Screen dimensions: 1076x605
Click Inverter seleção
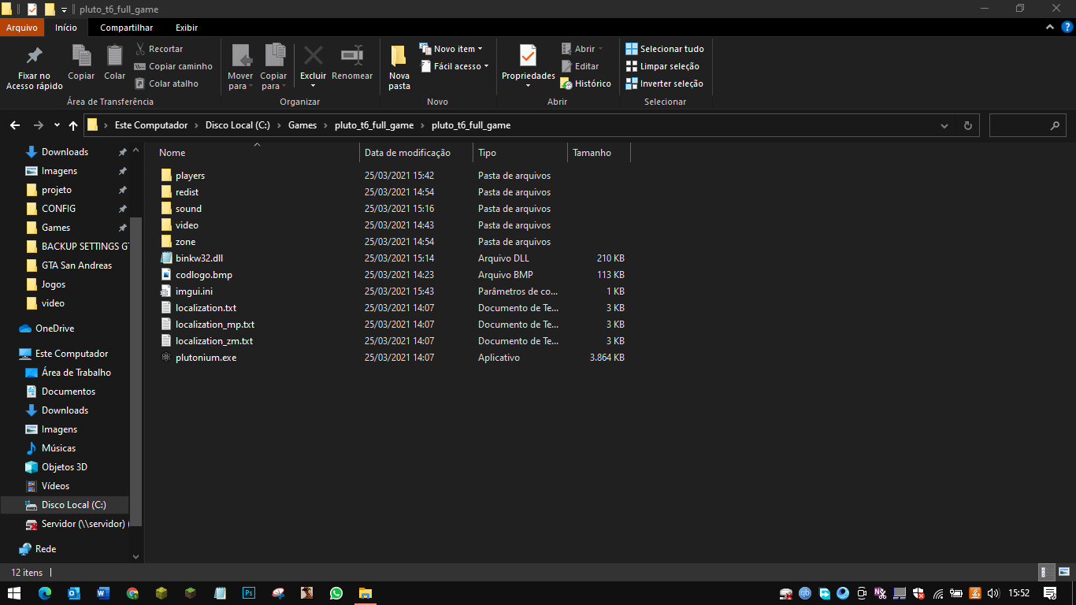click(x=664, y=84)
